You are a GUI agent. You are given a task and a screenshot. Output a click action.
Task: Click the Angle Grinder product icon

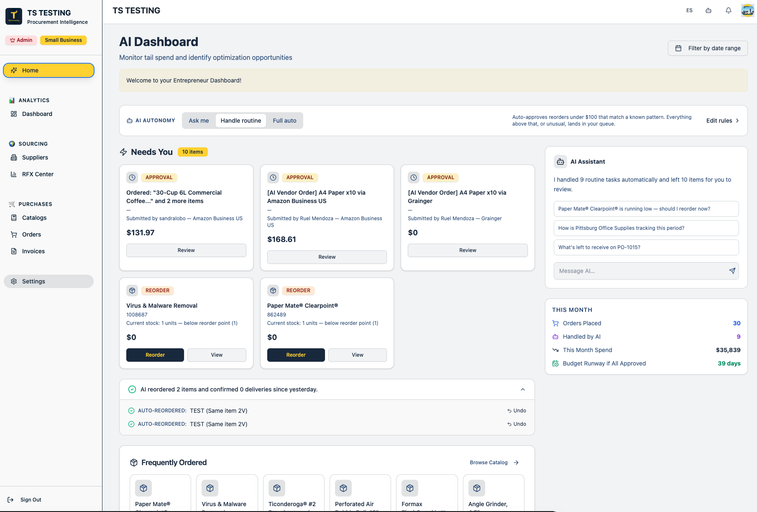click(x=477, y=488)
